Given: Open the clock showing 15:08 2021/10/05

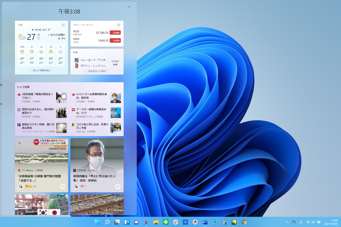Looking at the screenshot, I should coord(331,222).
